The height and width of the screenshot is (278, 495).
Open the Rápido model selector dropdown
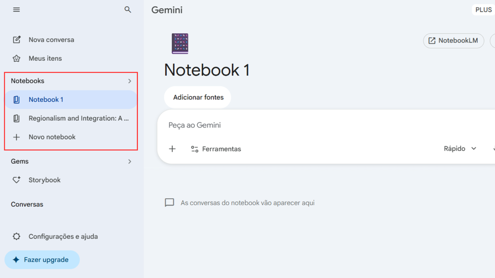pos(459,148)
